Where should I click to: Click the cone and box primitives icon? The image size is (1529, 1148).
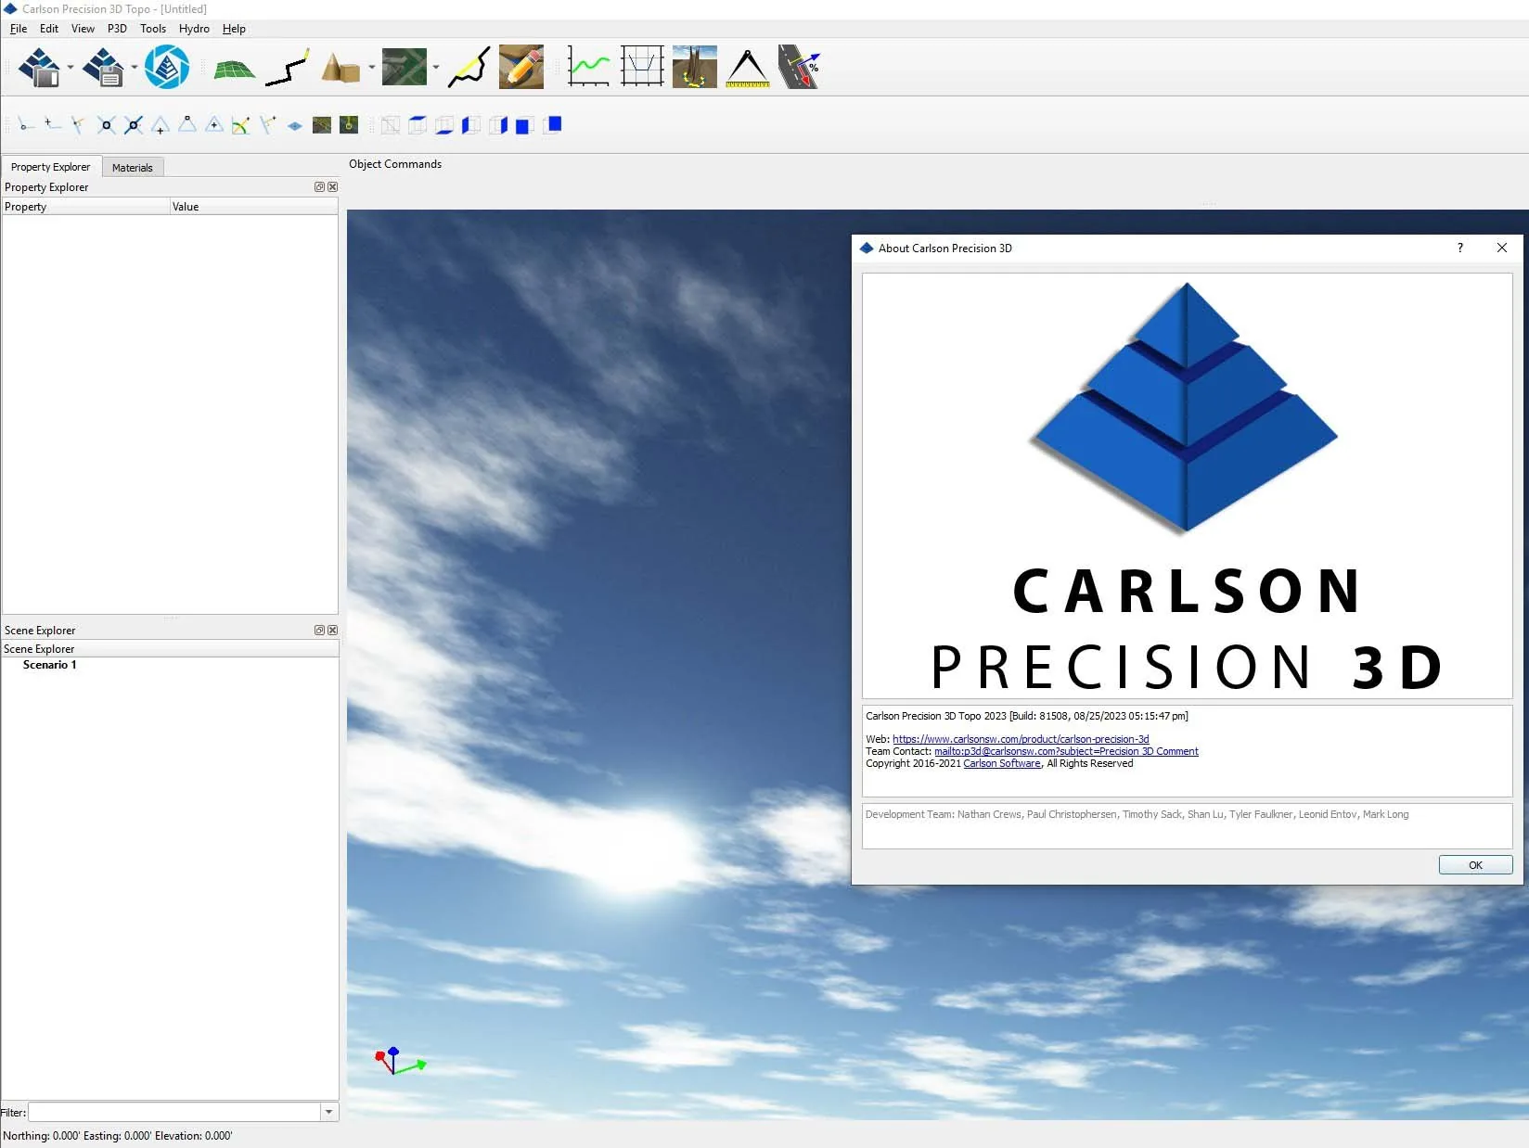[340, 68]
